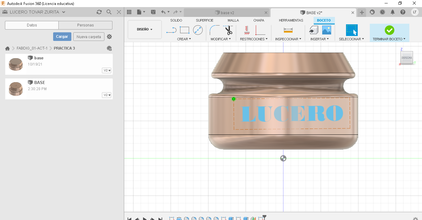Expand the SELECCIONAR menu
Screen dimensions: 422x220
coord(351,39)
